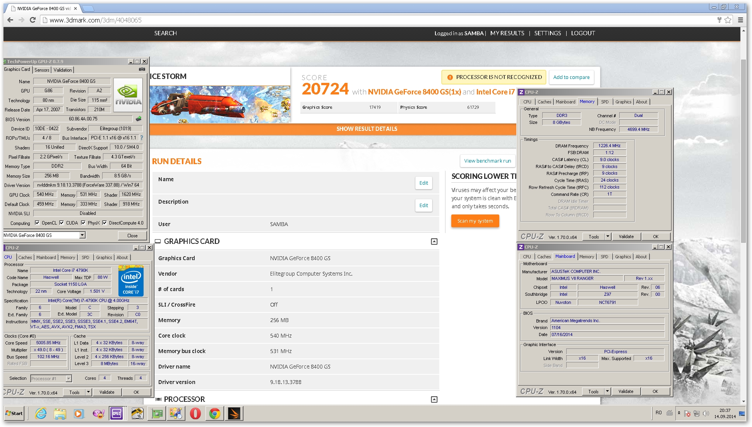Click the LOGOUT link
This screenshot has height=427, width=752.
pyautogui.click(x=583, y=33)
